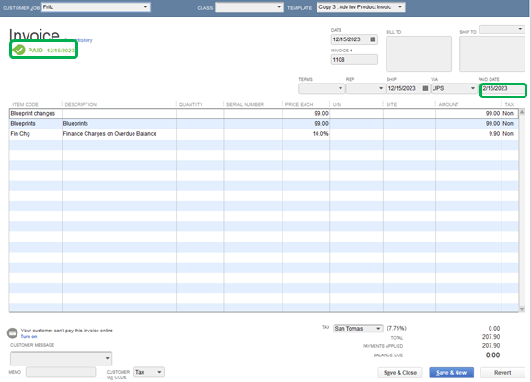Click the Save & New button
The height and width of the screenshot is (382, 531).
click(451, 373)
